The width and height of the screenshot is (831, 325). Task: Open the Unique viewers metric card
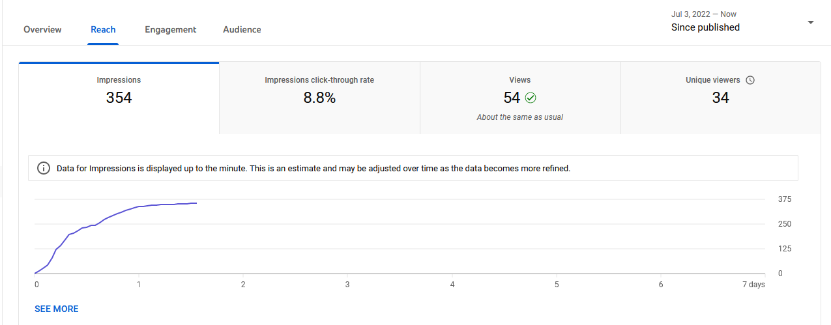pyautogui.click(x=720, y=98)
